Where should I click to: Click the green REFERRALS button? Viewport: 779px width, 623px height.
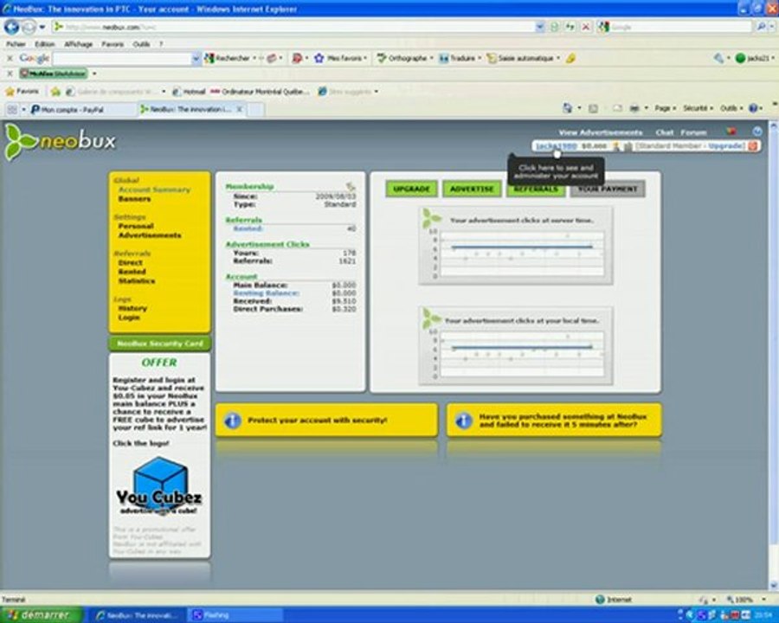click(536, 189)
